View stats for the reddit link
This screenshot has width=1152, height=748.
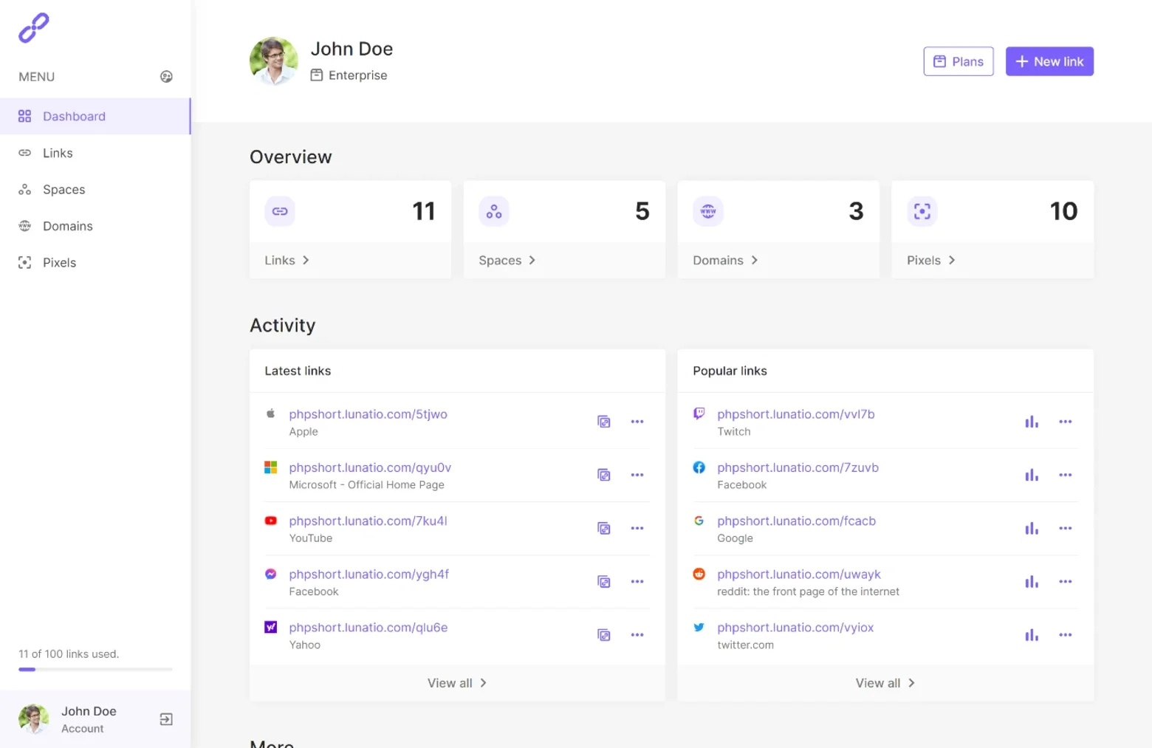pos(1032,582)
